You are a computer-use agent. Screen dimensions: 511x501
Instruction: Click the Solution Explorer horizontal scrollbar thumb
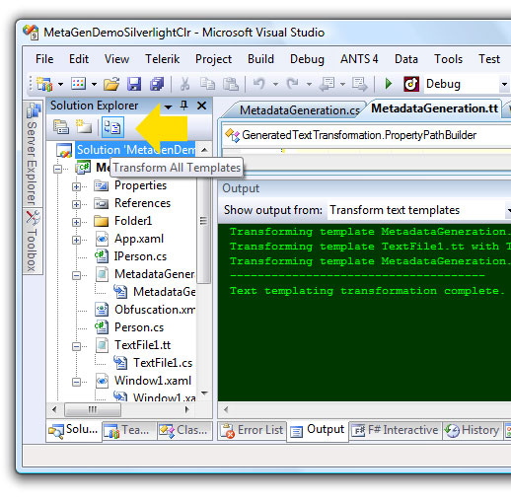pyautogui.click(x=93, y=409)
